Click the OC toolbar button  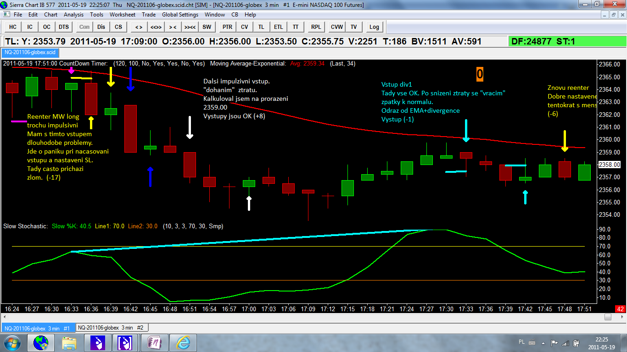(x=47, y=27)
